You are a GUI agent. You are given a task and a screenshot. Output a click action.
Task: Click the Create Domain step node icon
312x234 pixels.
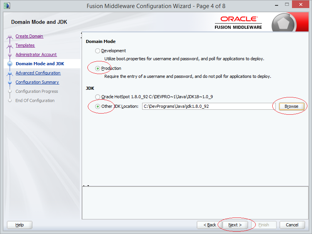tap(10, 36)
